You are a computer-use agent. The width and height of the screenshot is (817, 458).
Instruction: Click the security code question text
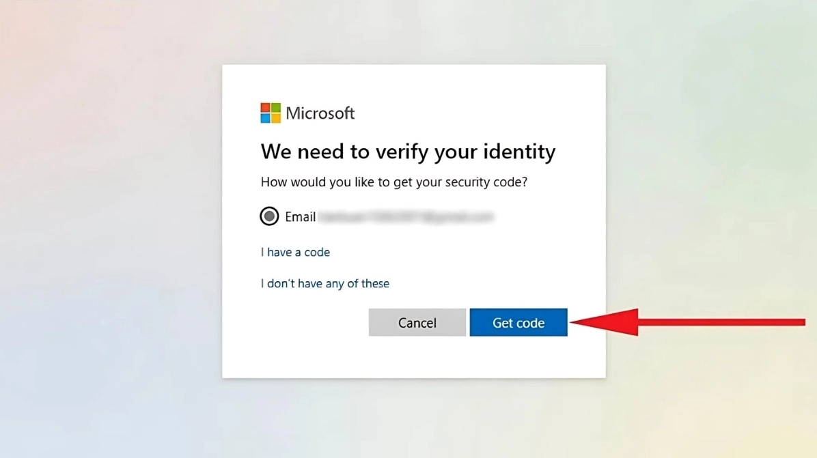[x=394, y=182]
